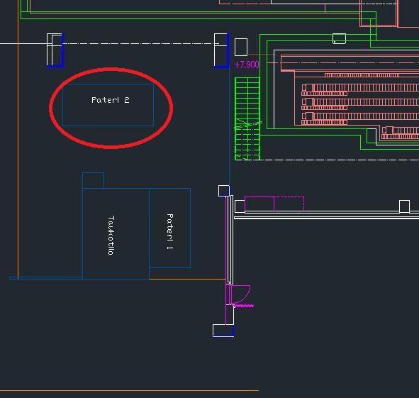Select the column block below the door
Image resolution: width=419 pixels, height=398 pixels.
pyautogui.click(x=223, y=331)
